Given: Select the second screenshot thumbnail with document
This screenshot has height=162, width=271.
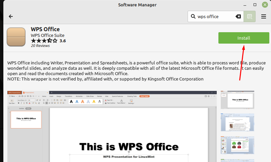Looking at the screenshot, I should 237,122.
